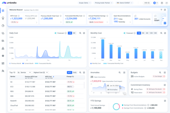Open the recommendations lightbulb sidebar icon
Image resolution: width=170 pixels, height=113 pixels.
pyautogui.click(x=3, y=18)
